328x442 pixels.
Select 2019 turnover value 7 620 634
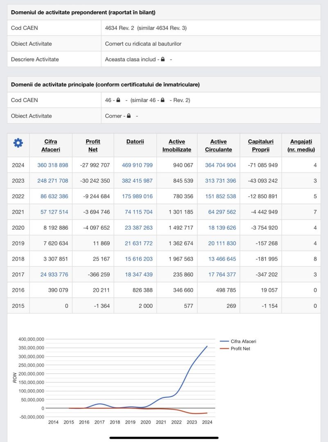coord(56,243)
